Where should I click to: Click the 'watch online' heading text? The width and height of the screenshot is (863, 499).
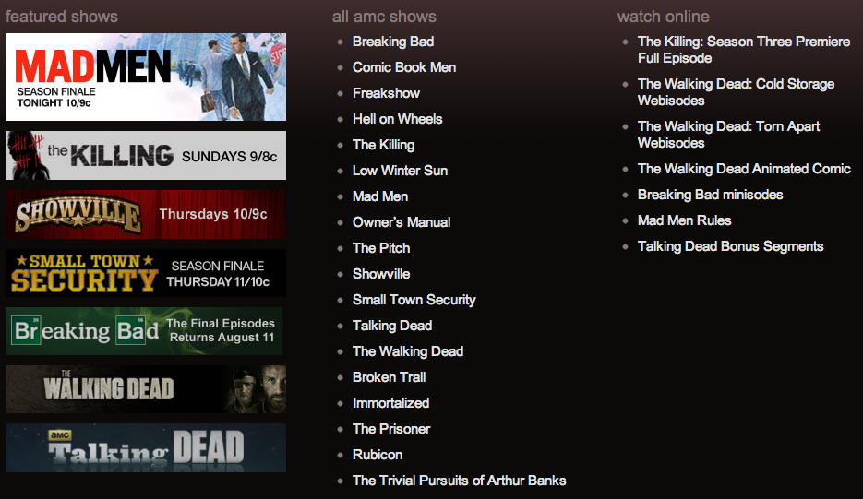pos(664,17)
